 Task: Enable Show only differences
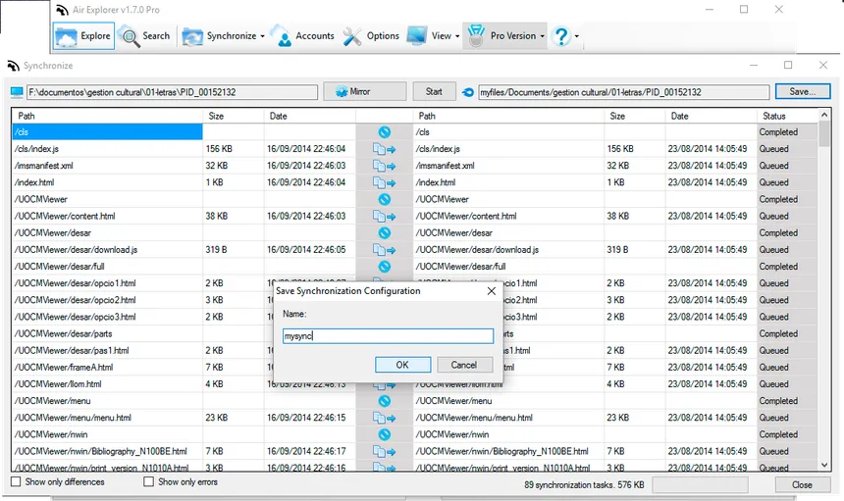click(x=16, y=481)
